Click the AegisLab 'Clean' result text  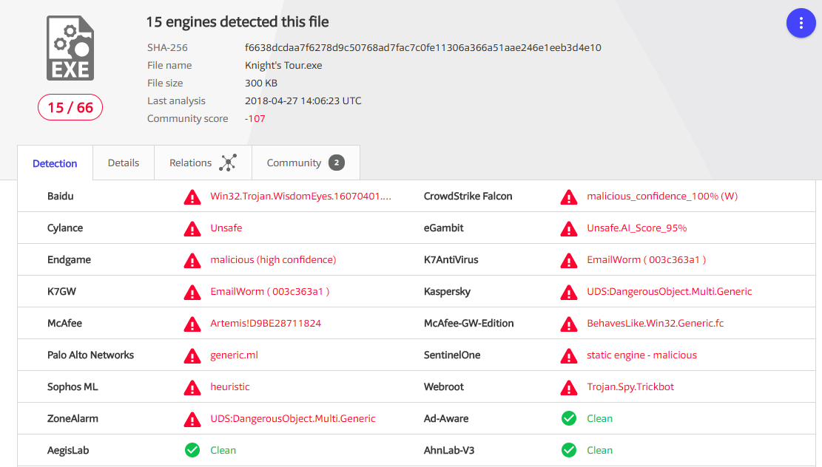click(223, 450)
